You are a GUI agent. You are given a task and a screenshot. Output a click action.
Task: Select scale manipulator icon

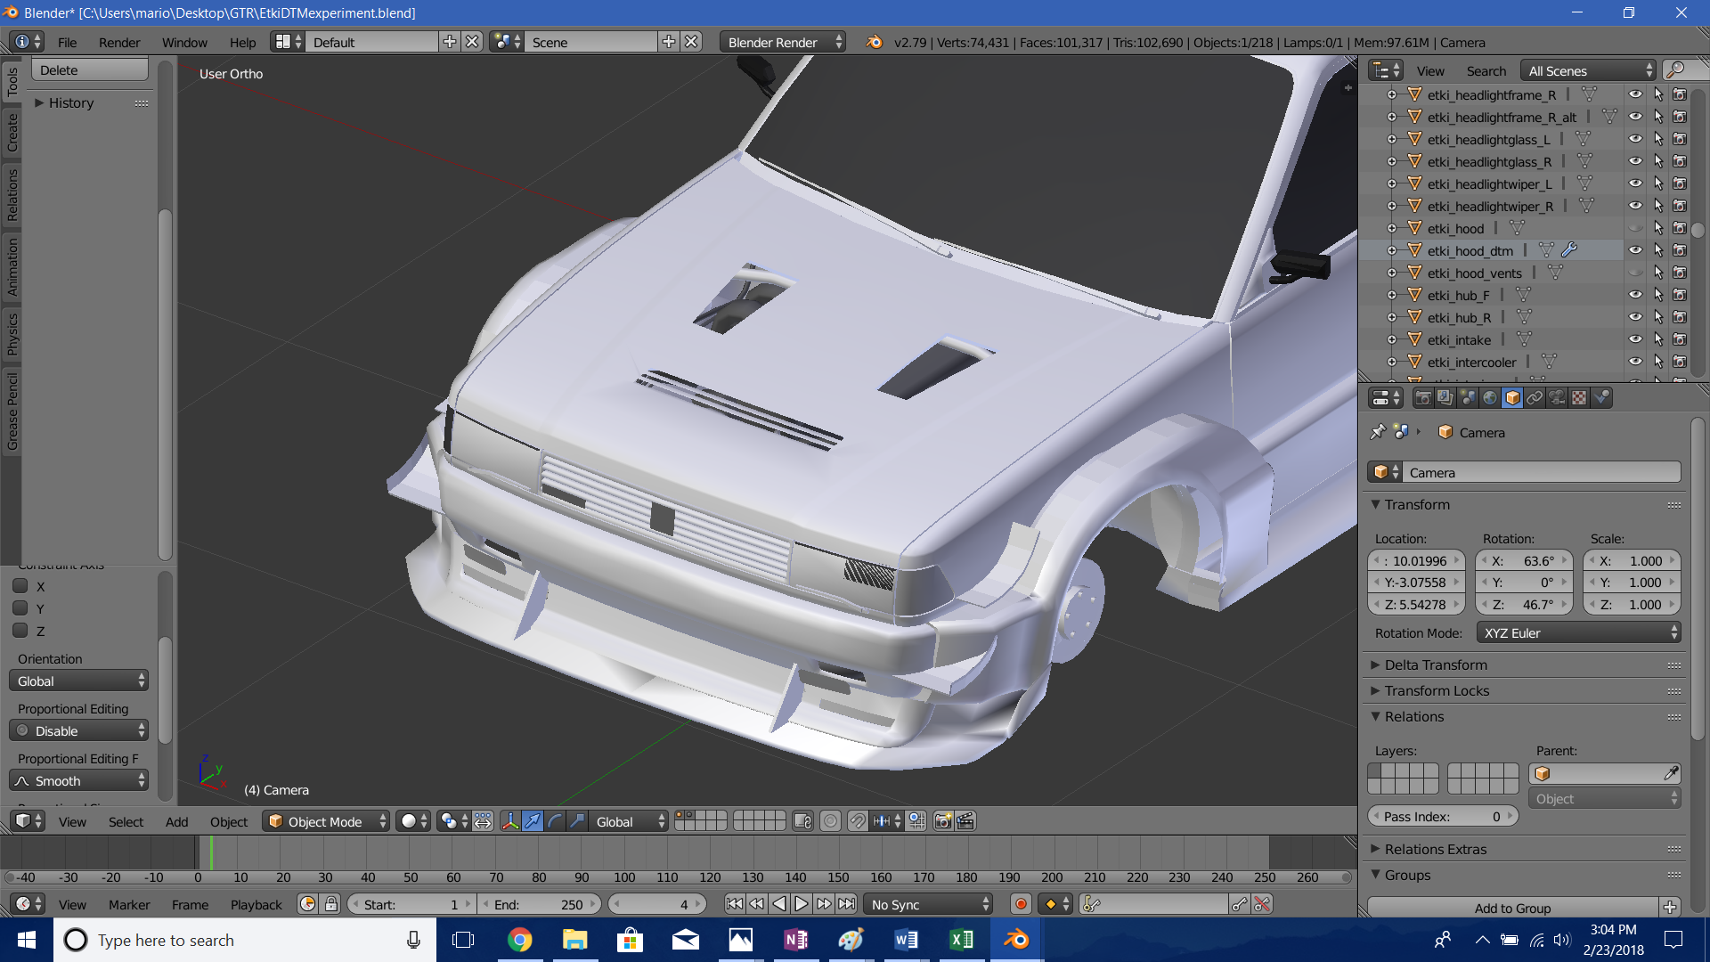point(577,821)
